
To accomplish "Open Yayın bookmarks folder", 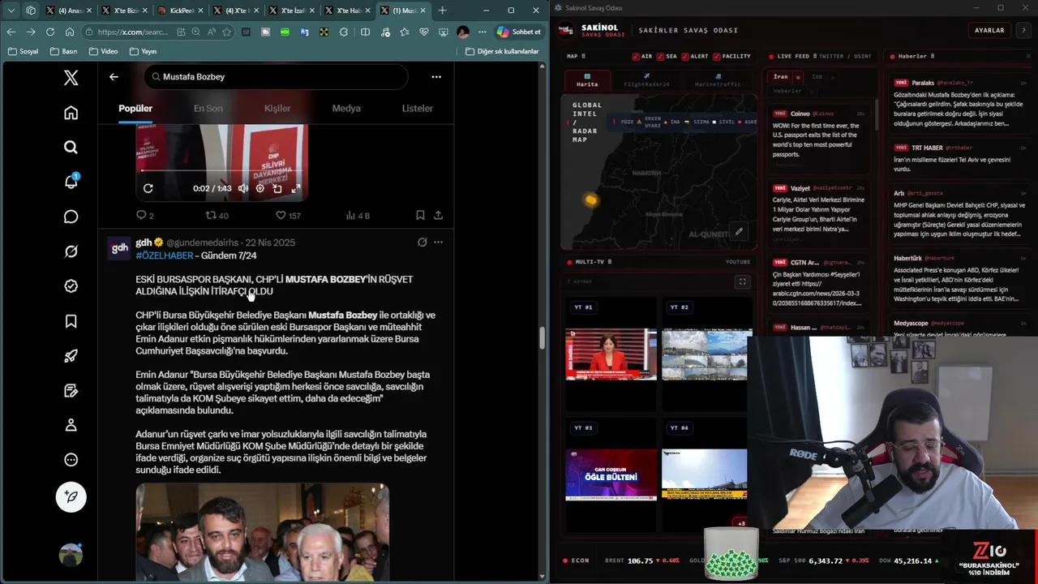I will pos(143,51).
